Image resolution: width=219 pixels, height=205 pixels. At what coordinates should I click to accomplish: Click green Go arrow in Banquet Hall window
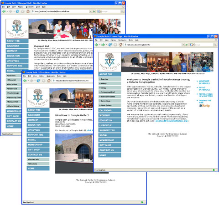click(94, 11)
